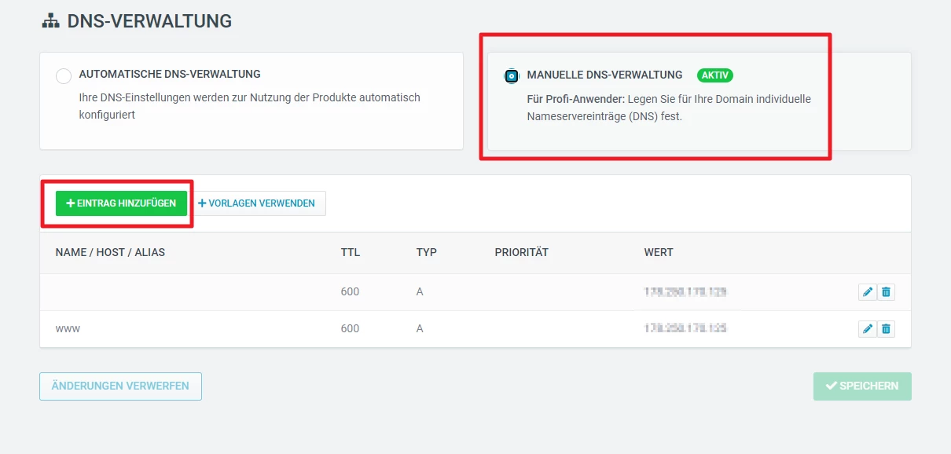Save DNS settings with Speichern
The width and height of the screenshot is (951, 454).
point(862,386)
